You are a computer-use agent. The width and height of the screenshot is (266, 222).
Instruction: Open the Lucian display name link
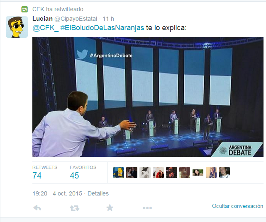(42, 19)
